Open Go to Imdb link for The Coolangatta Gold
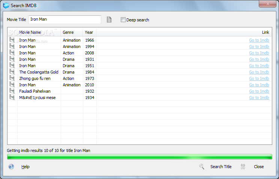The image size is (279, 179). point(259,72)
